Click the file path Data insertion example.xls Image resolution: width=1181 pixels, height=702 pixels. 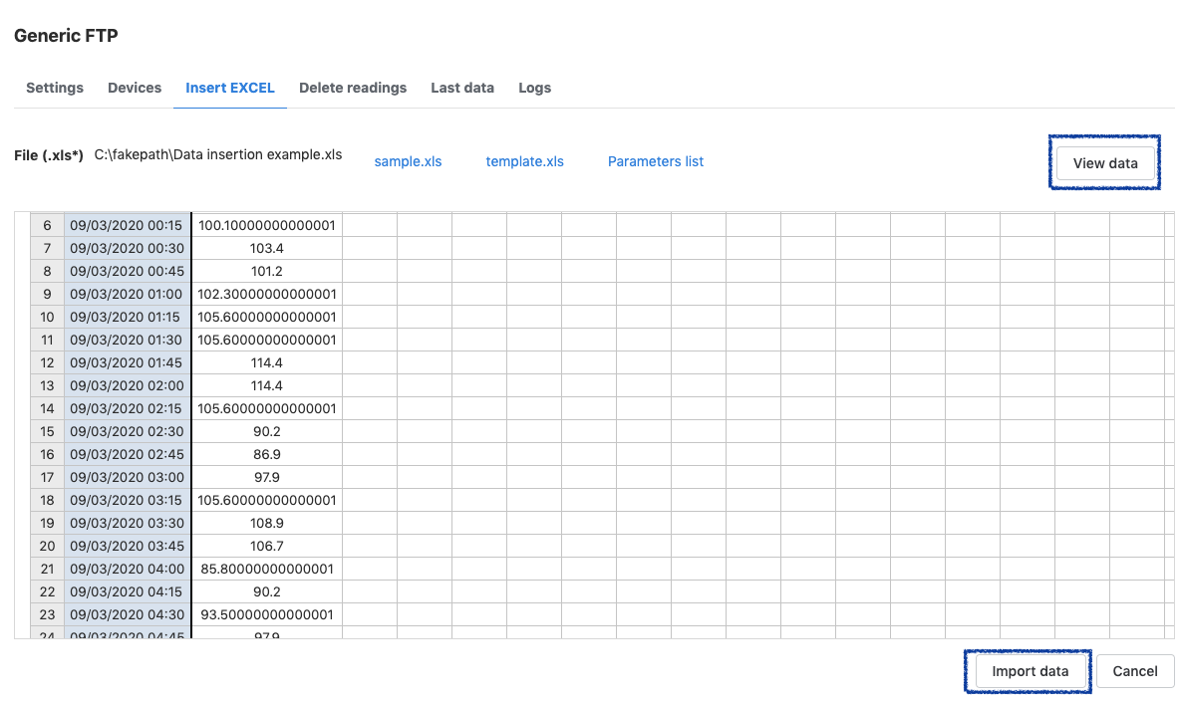[x=218, y=155]
